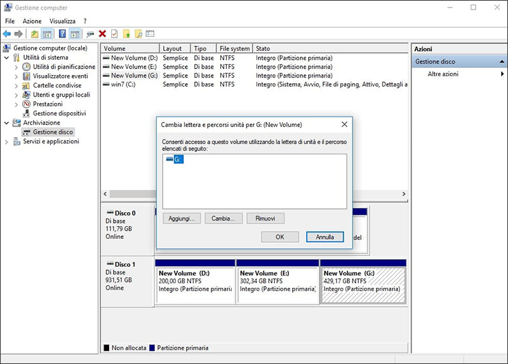Click the up one level folder icon
This screenshot has height=364, width=508.
click(34, 34)
